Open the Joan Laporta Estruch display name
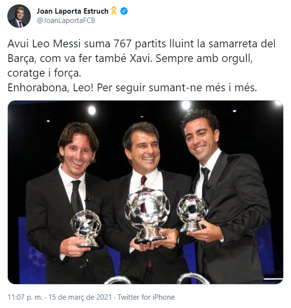 72,11
